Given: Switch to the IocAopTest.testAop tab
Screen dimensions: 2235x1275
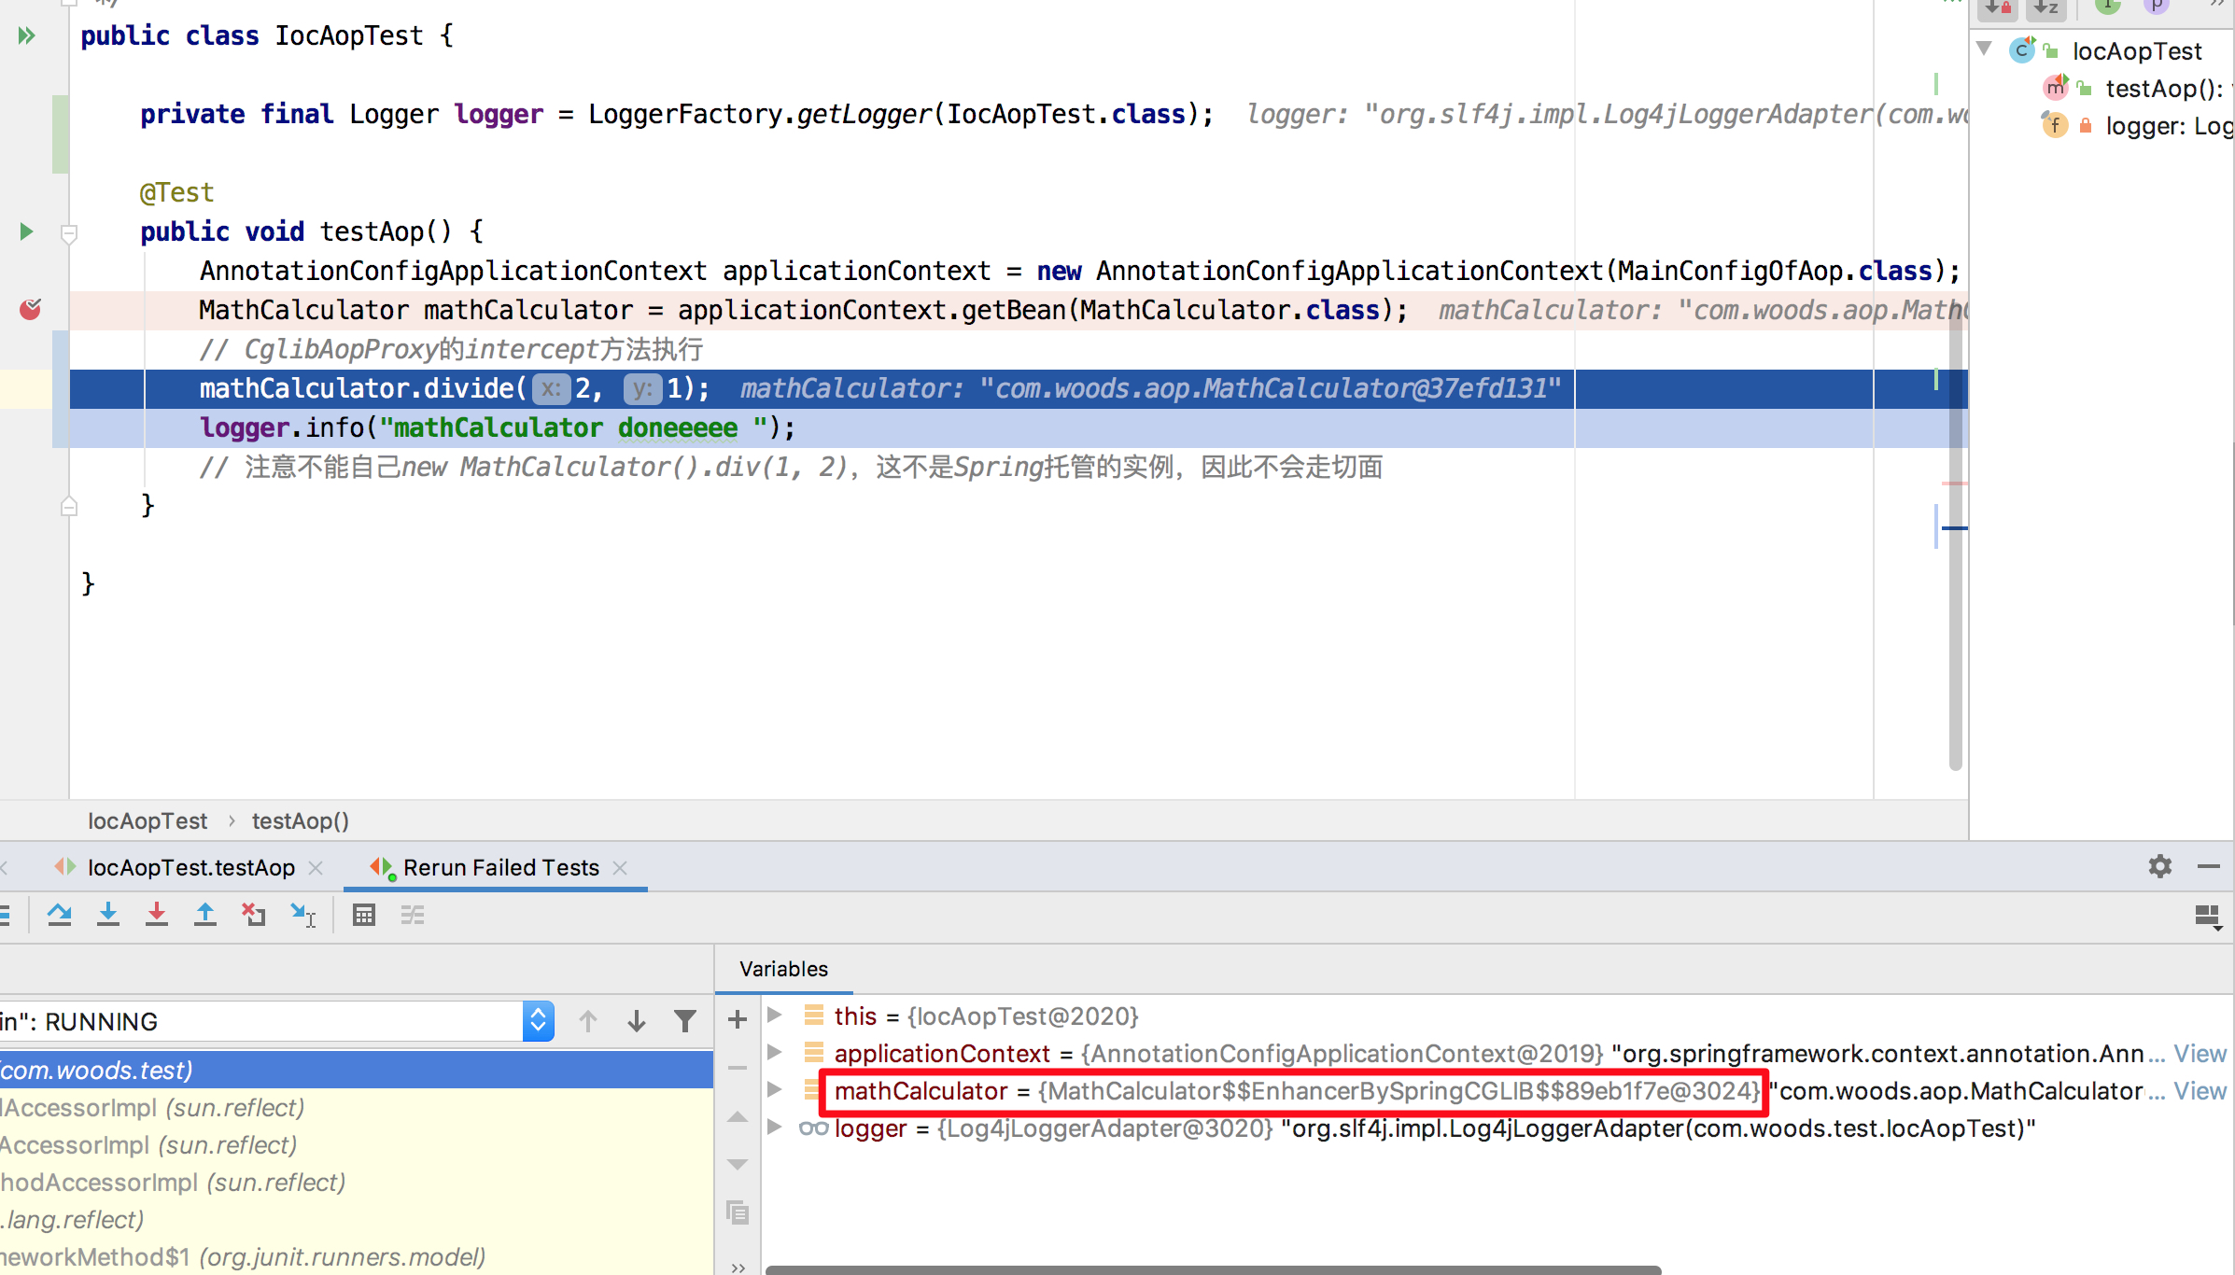Looking at the screenshot, I should pyautogui.click(x=190, y=867).
